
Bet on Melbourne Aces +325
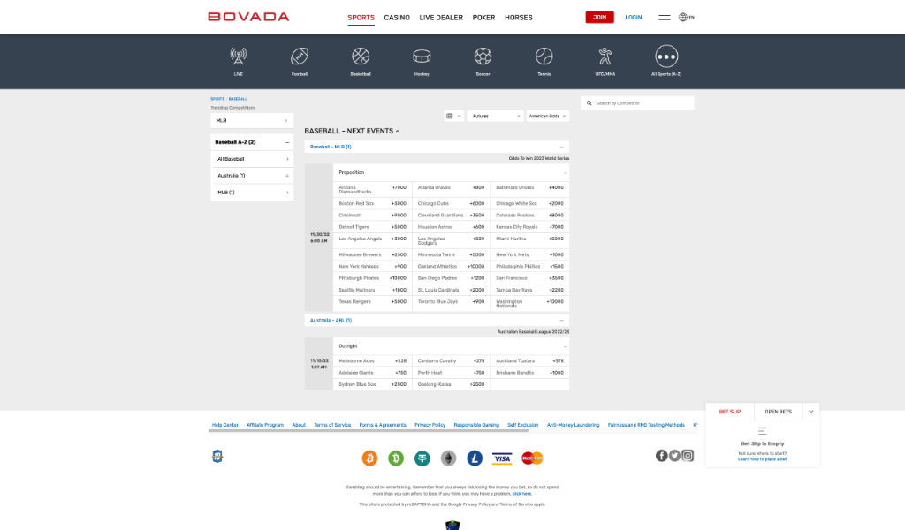pos(372,361)
